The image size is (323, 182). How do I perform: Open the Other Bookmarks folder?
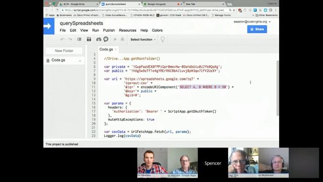[x=266, y=15]
